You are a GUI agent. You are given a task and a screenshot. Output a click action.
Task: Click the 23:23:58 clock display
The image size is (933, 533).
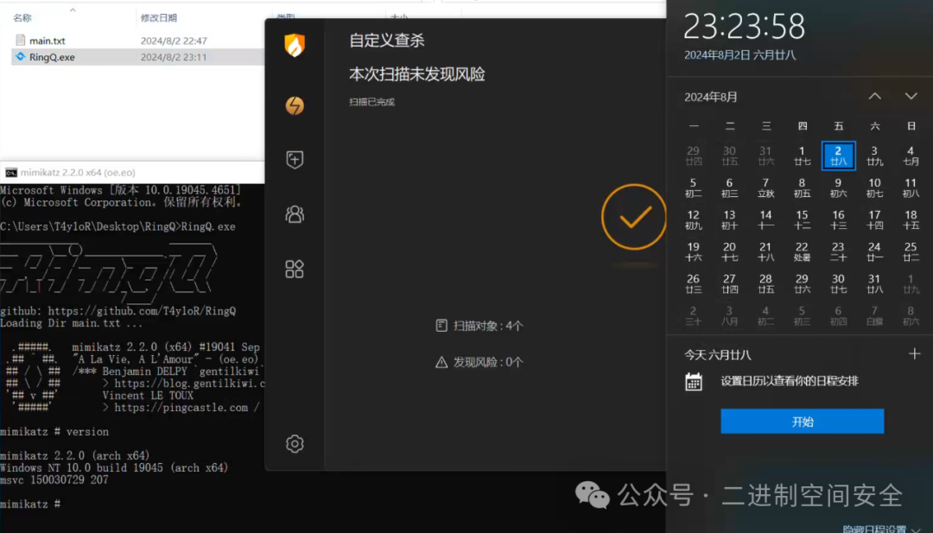tap(745, 26)
